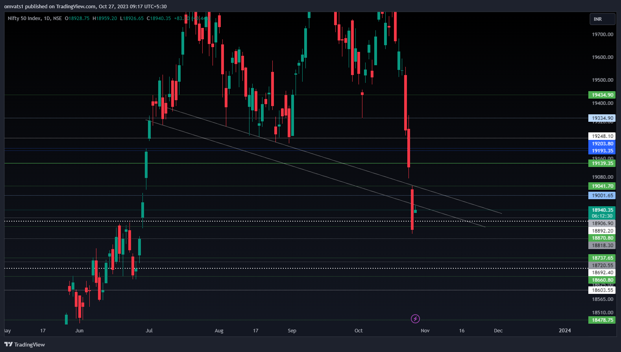The width and height of the screenshot is (621, 352).
Task: Click the 19500.00 price axis tick
Action: click(603, 80)
